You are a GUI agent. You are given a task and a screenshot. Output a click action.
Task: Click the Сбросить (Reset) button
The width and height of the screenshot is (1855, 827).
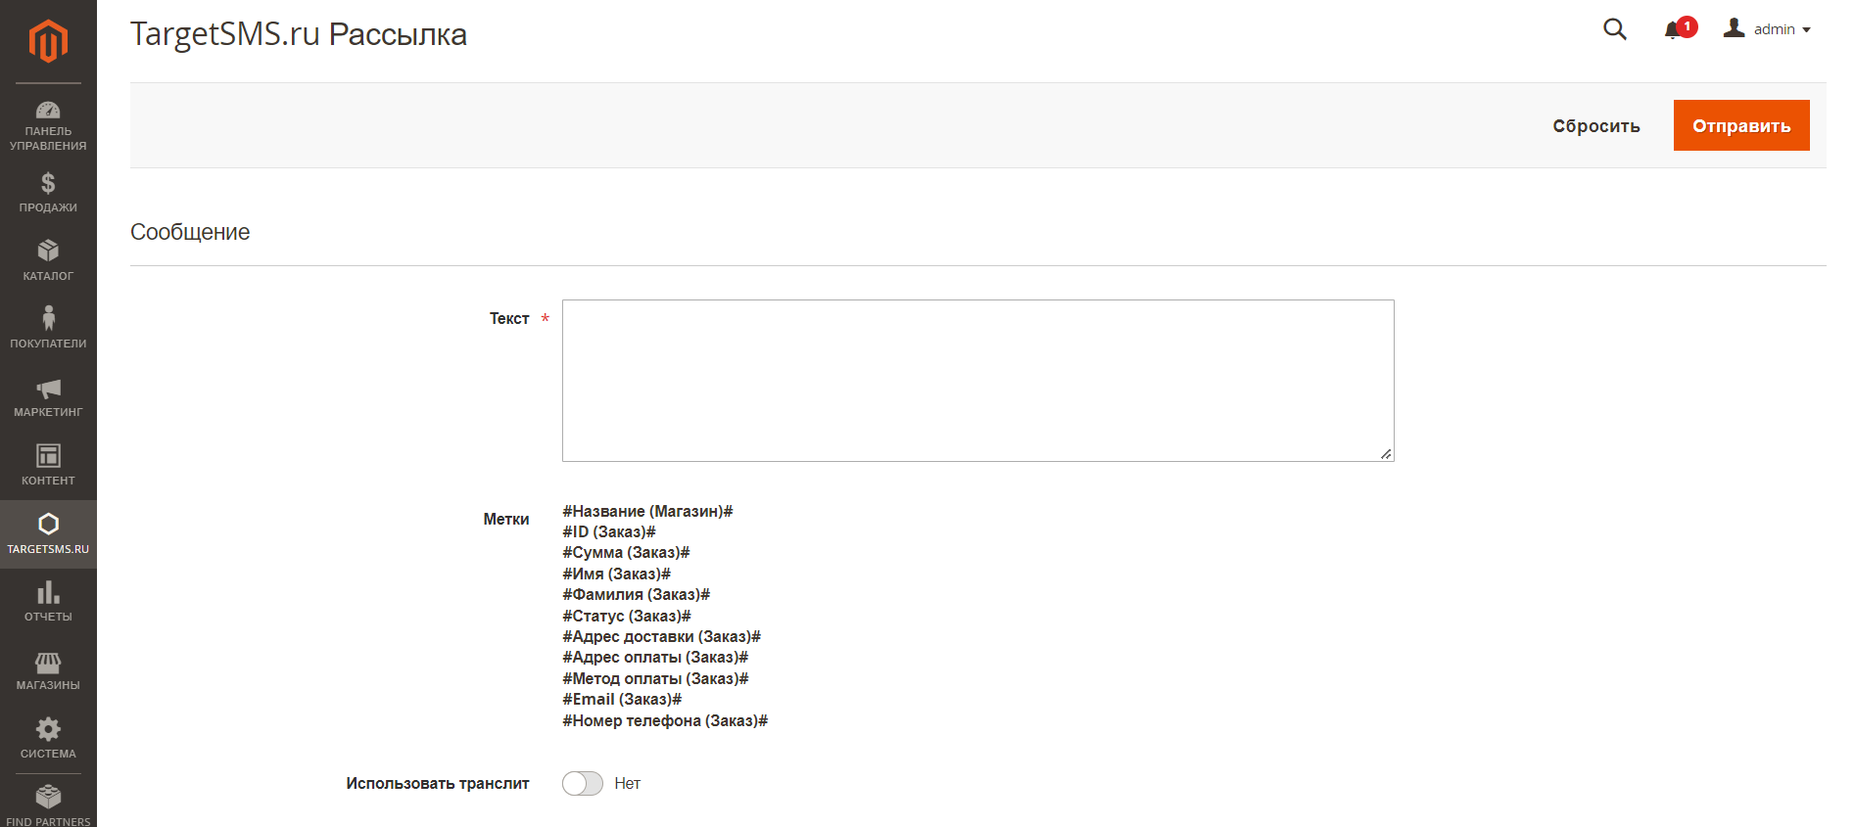point(1596,126)
